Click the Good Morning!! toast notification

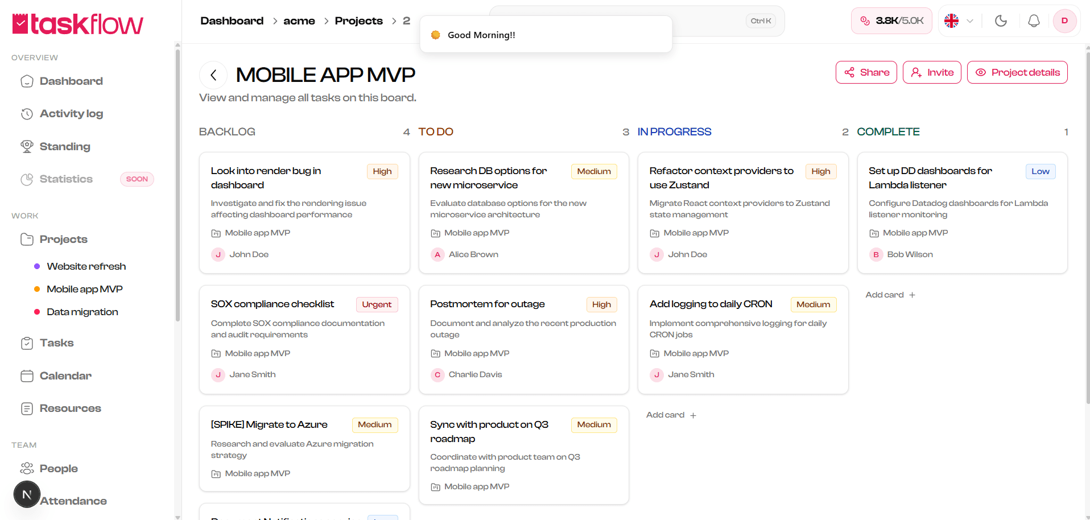coord(546,35)
